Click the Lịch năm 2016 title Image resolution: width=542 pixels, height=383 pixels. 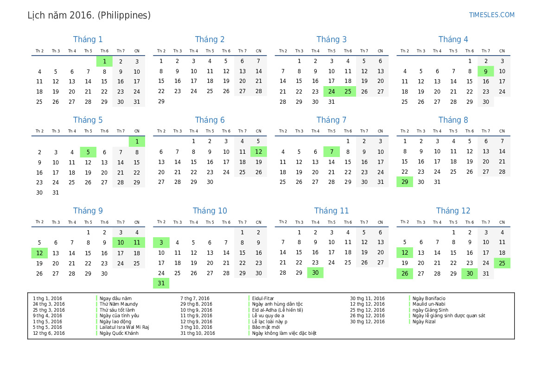tap(89, 15)
